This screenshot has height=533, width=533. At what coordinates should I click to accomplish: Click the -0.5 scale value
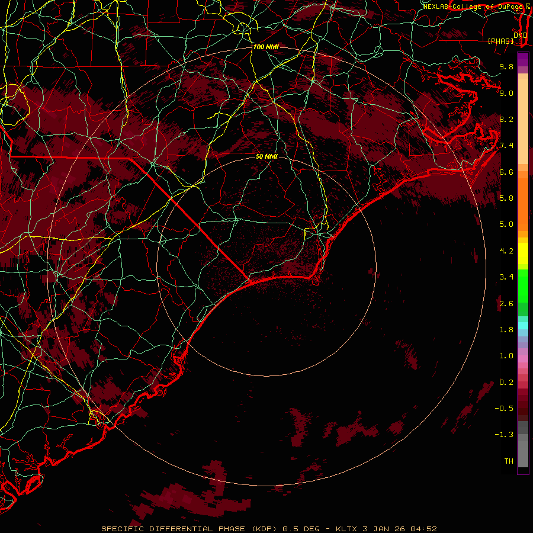pos(504,409)
